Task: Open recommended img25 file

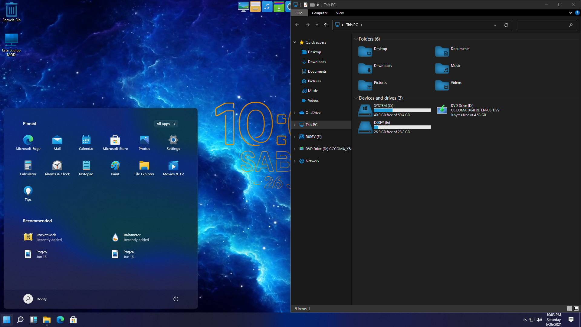Action: pos(36,254)
